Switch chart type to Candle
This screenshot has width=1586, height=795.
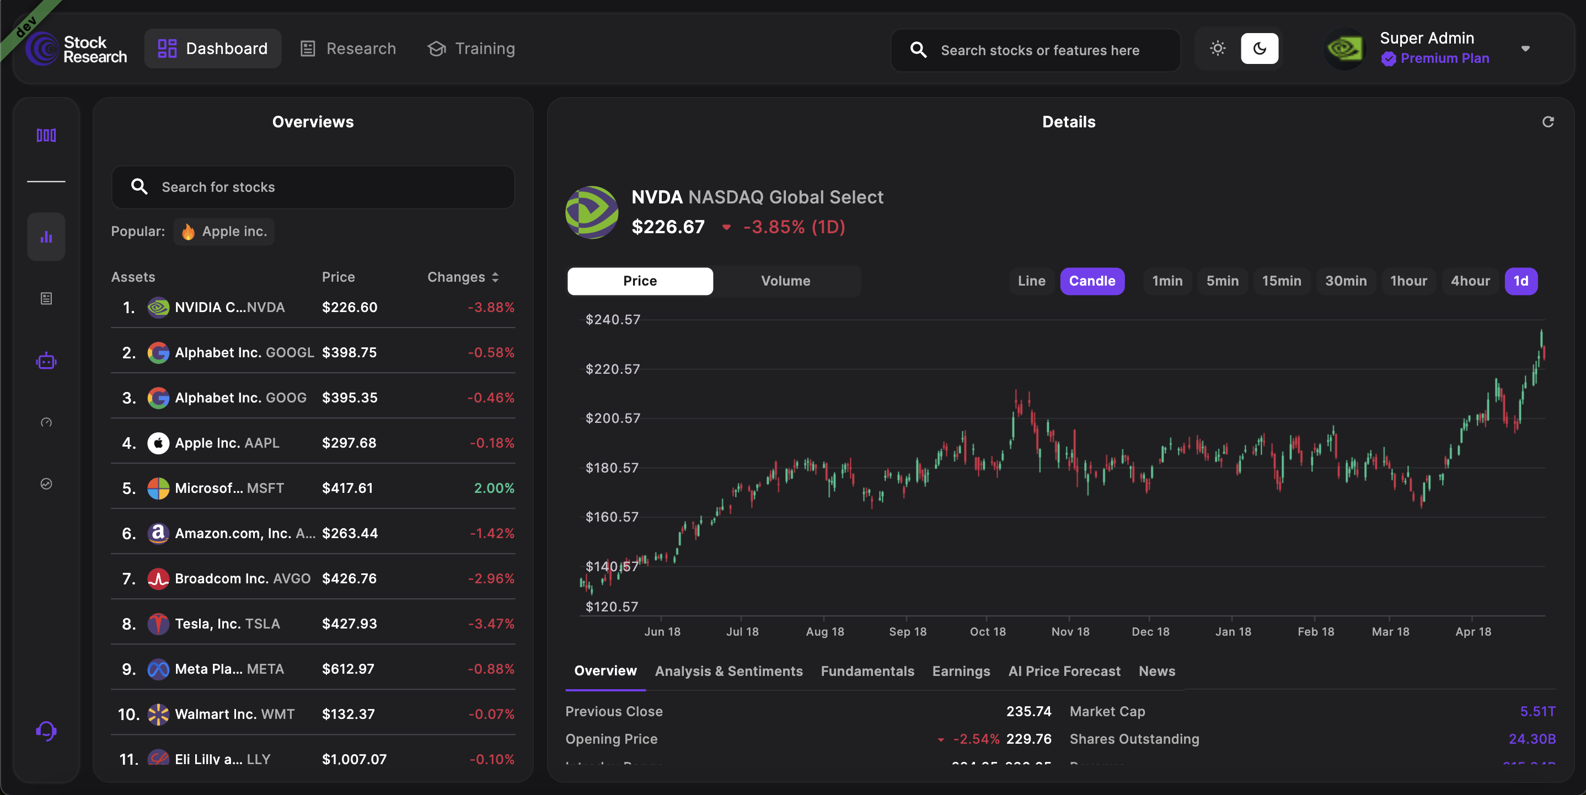tap(1092, 281)
